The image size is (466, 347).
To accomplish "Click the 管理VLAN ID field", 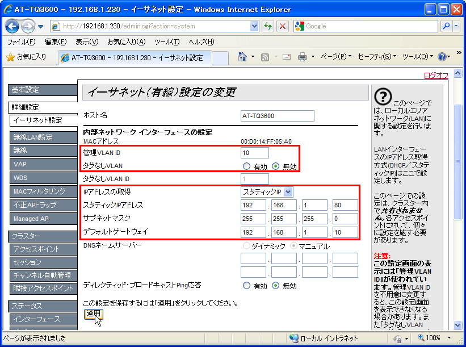I will click(x=255, y=153).
